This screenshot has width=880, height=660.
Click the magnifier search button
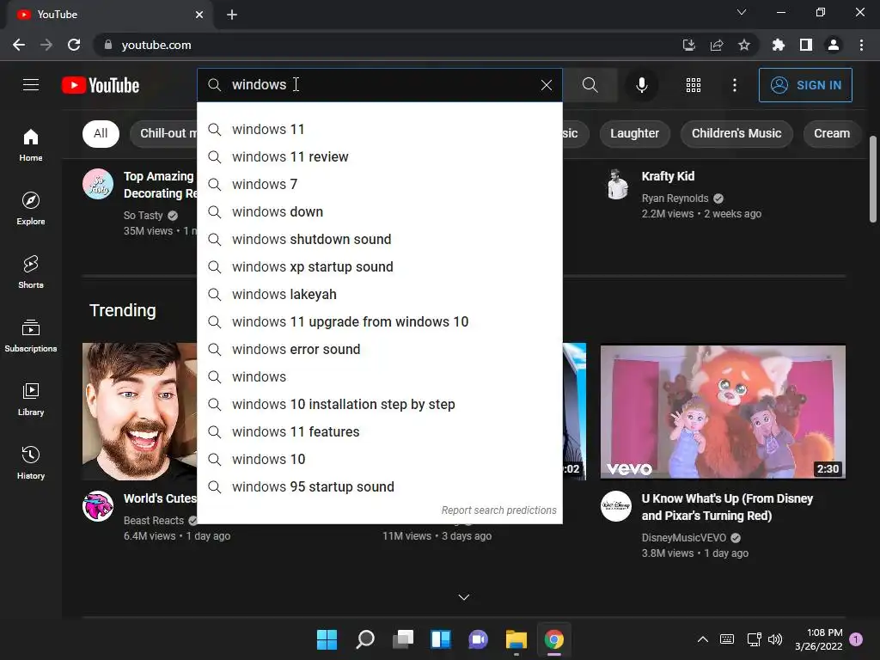coord(590,85)
